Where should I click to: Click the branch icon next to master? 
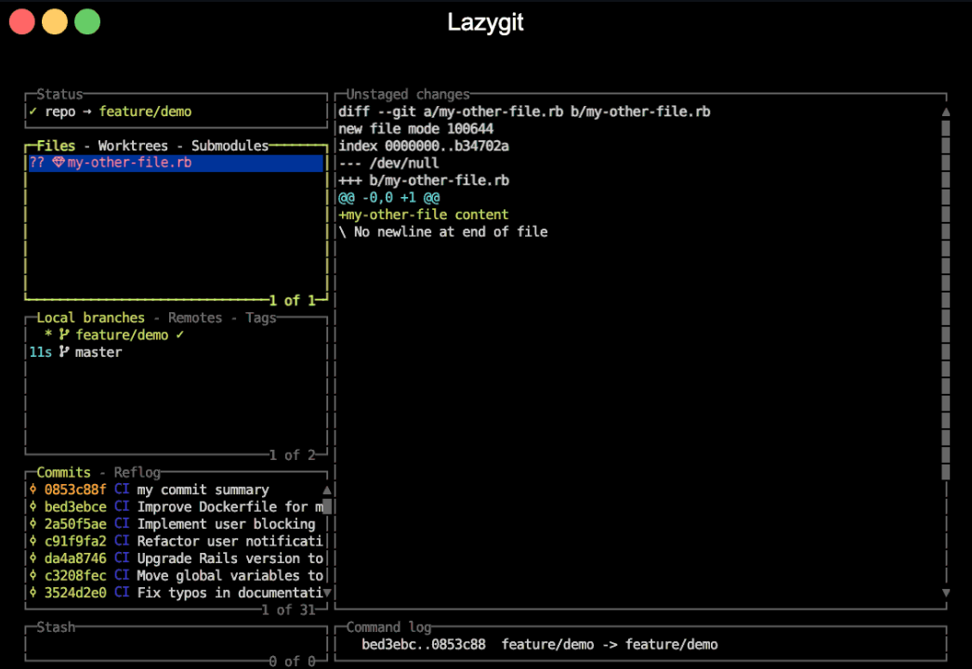64,352
